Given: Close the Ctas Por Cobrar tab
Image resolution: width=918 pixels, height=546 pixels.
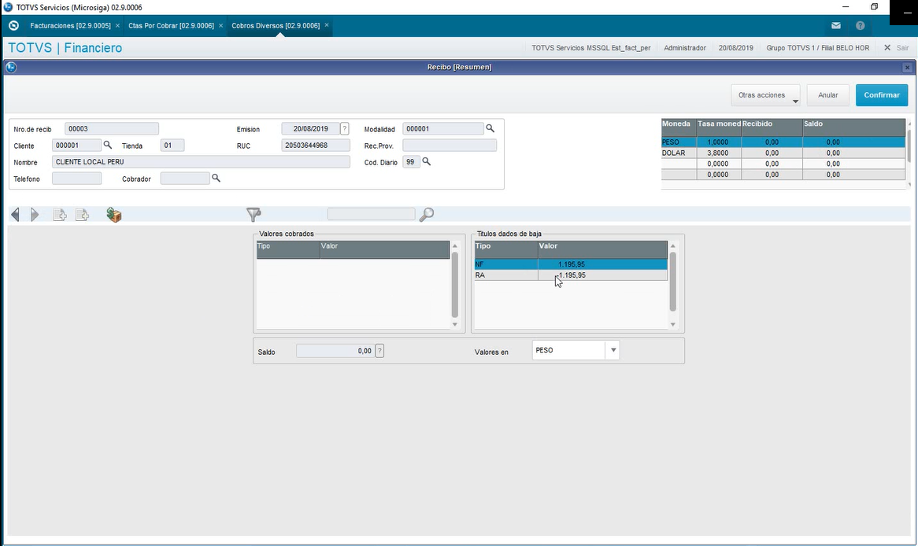Looking at the screenshot, I should pos(220,26).
